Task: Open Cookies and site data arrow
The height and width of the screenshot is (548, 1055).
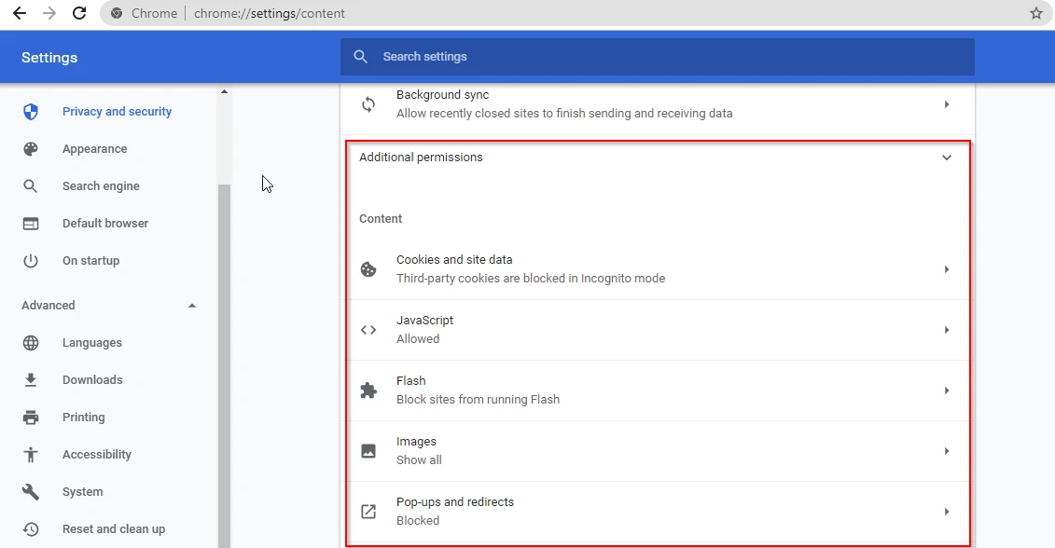Action: click(947, 269)
